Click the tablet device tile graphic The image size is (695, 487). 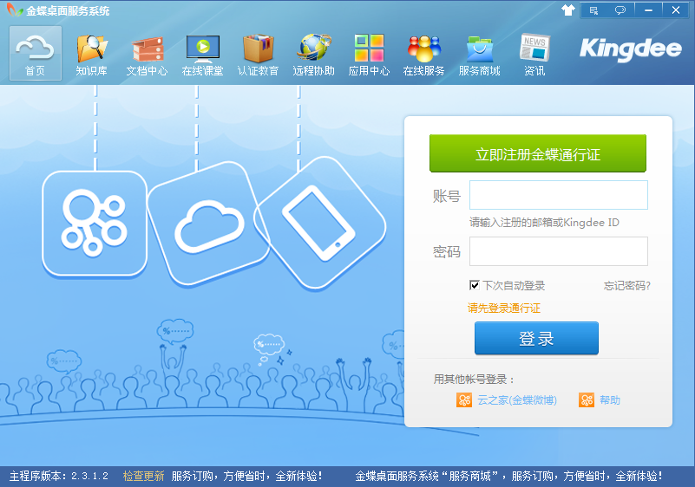tap(319, 223)
